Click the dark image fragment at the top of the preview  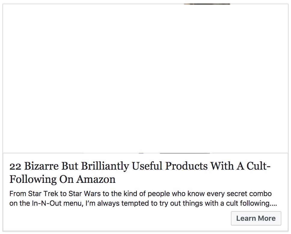pos(207,4)
